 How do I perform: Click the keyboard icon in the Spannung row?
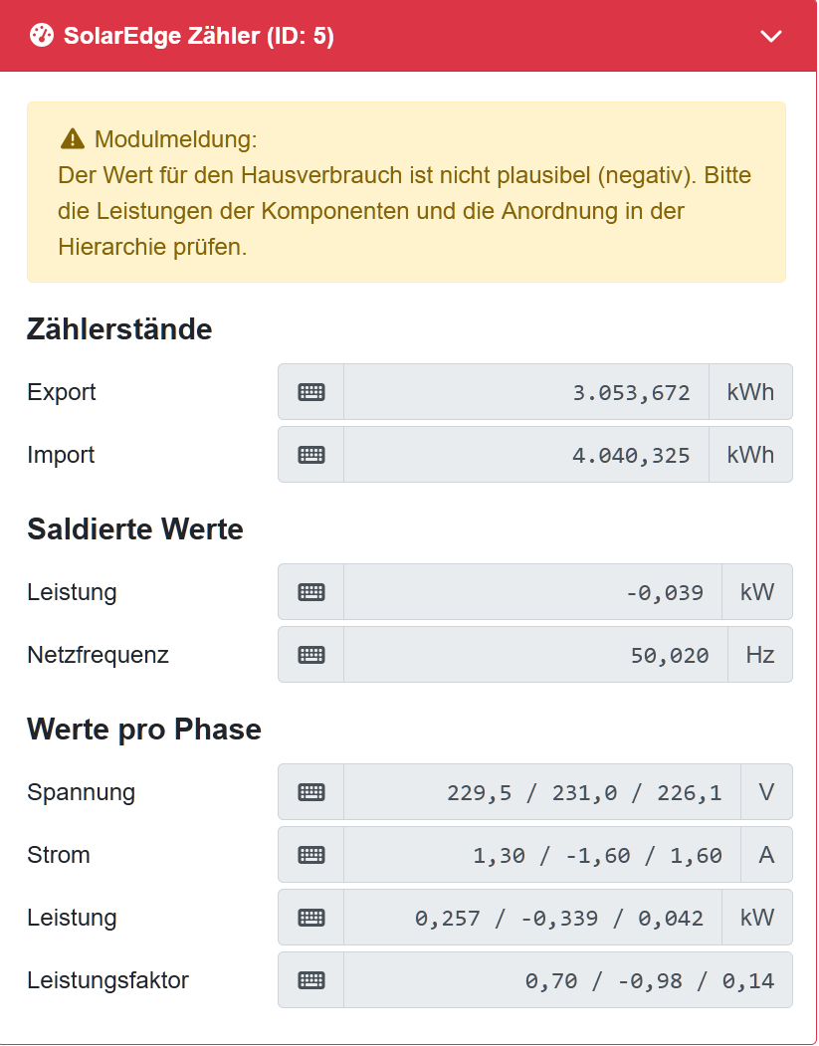[x=311, y=792]
